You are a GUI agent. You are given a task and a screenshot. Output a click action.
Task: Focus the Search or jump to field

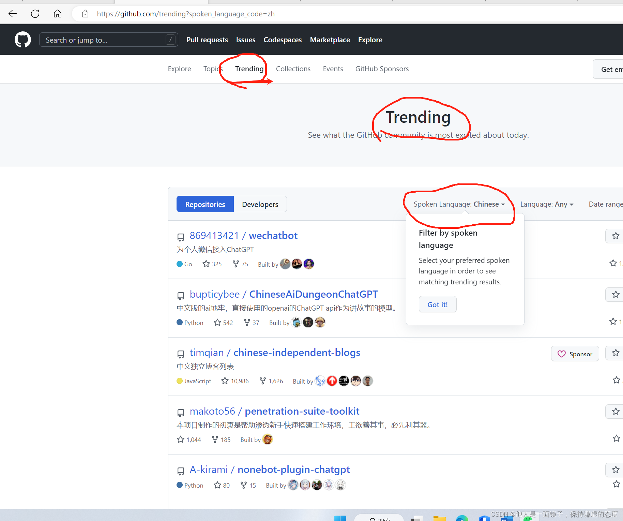(108, 40)
